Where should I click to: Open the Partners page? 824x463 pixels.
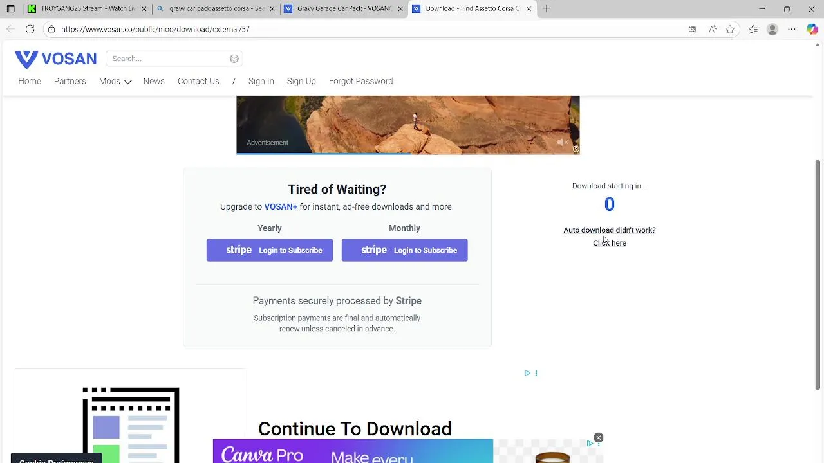pyautogui.click(x=70, y=81)
